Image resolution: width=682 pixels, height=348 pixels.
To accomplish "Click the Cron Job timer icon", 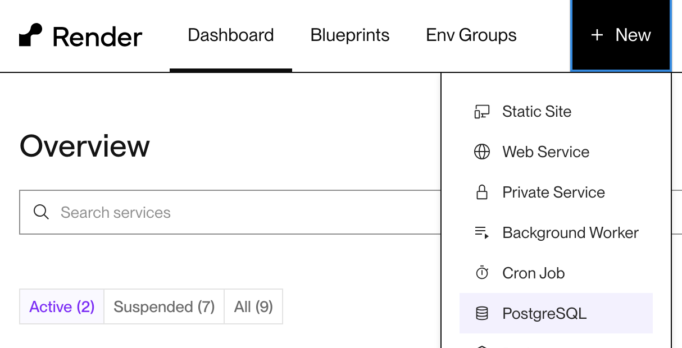I will click(x=481, y=273).
